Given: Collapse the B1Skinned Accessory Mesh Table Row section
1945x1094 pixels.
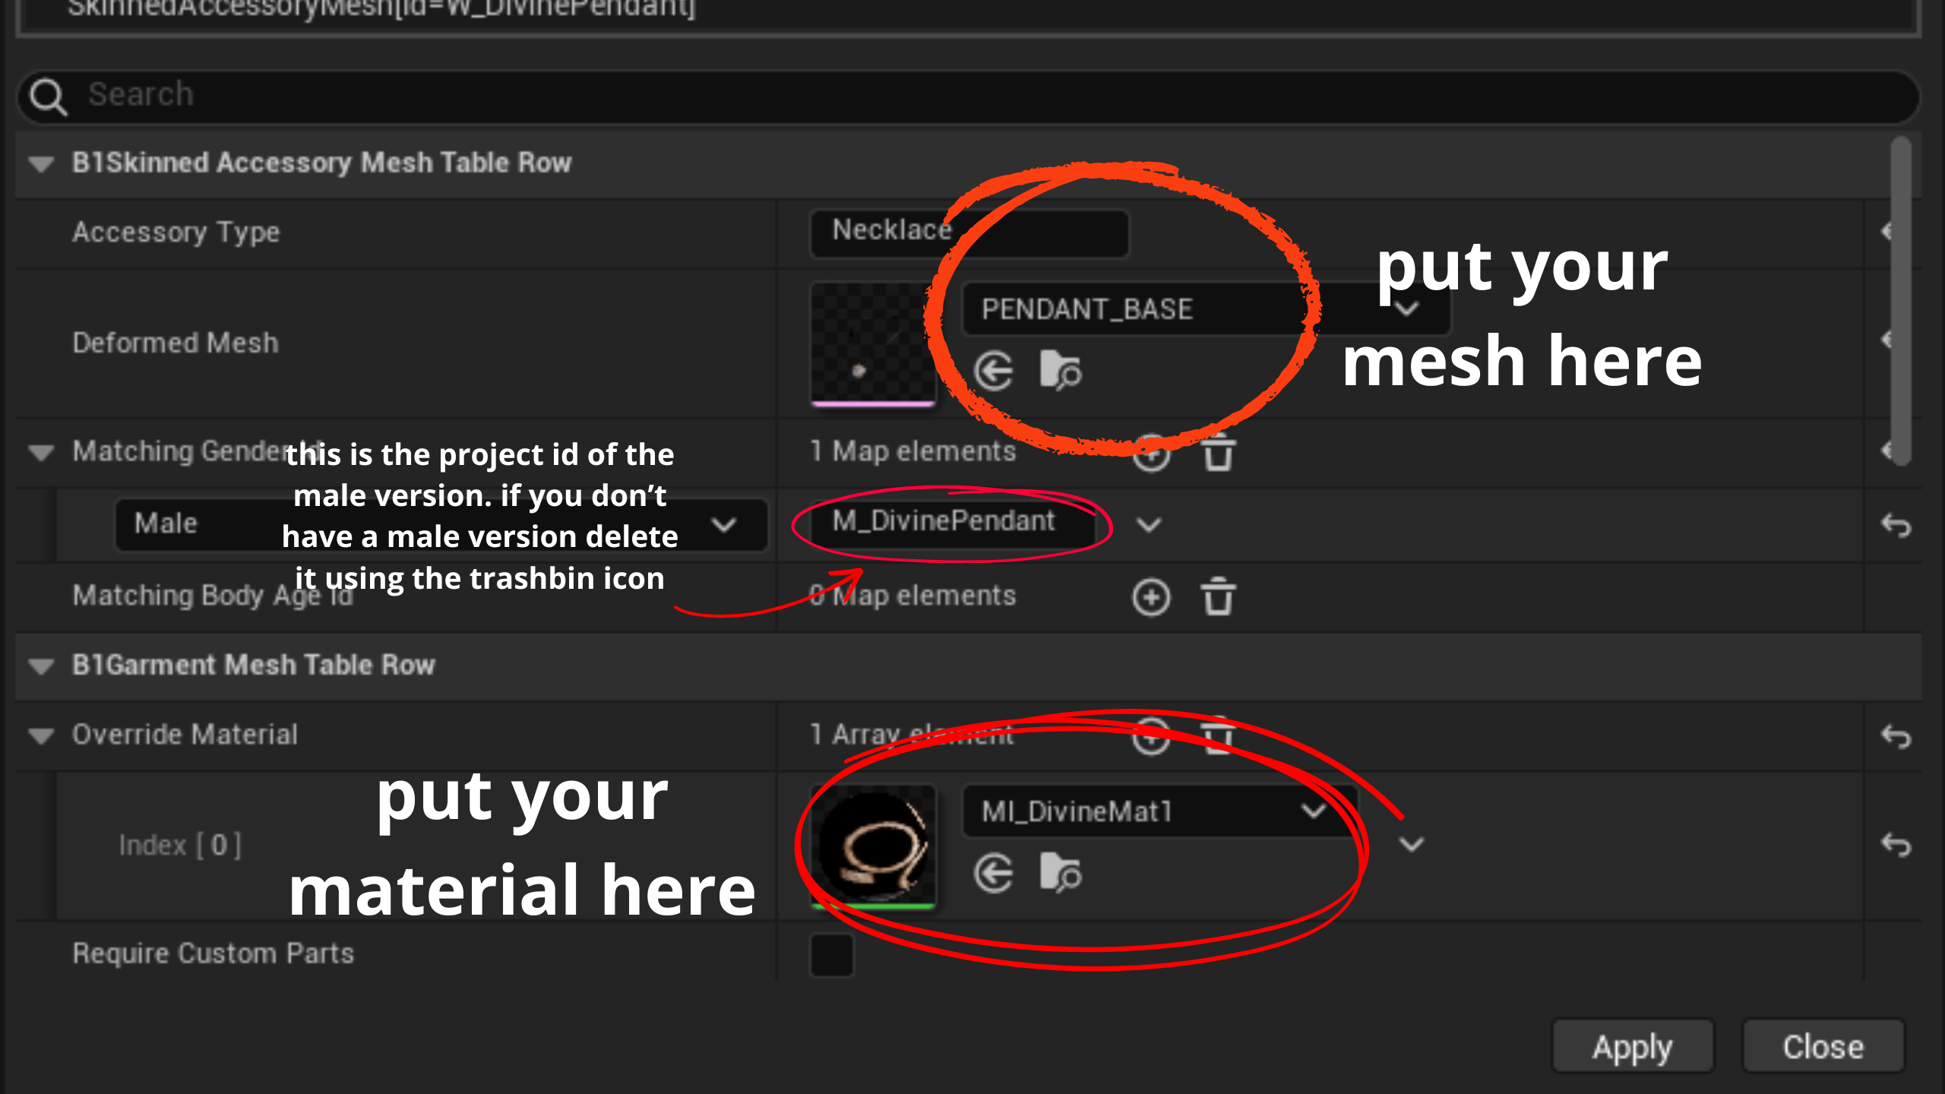Looking at the screenshot, I should tap(41, 163).
